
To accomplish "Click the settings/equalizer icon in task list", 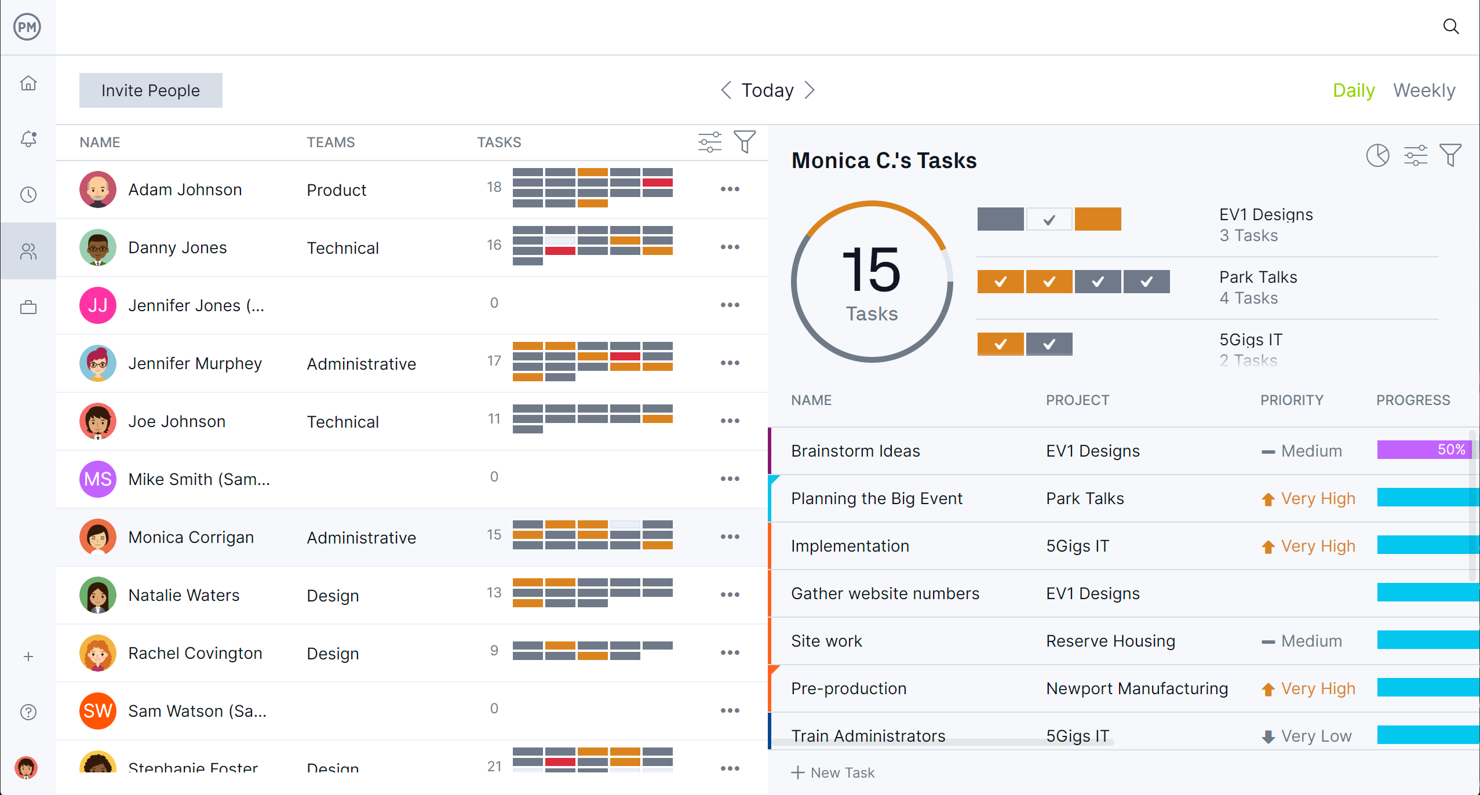I will tap(710, 142).
